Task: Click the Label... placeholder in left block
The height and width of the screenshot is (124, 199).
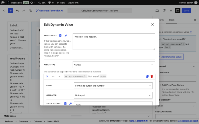Action: (x=15, y=25)
